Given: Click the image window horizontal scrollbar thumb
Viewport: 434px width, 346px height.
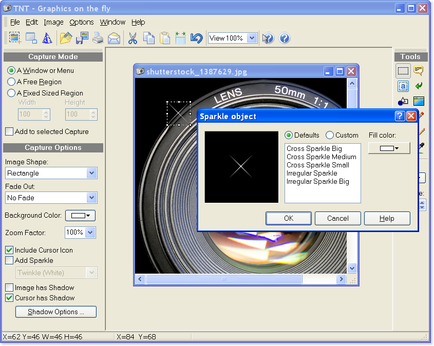Looking at the screenshot, I should tap(224, 279).
